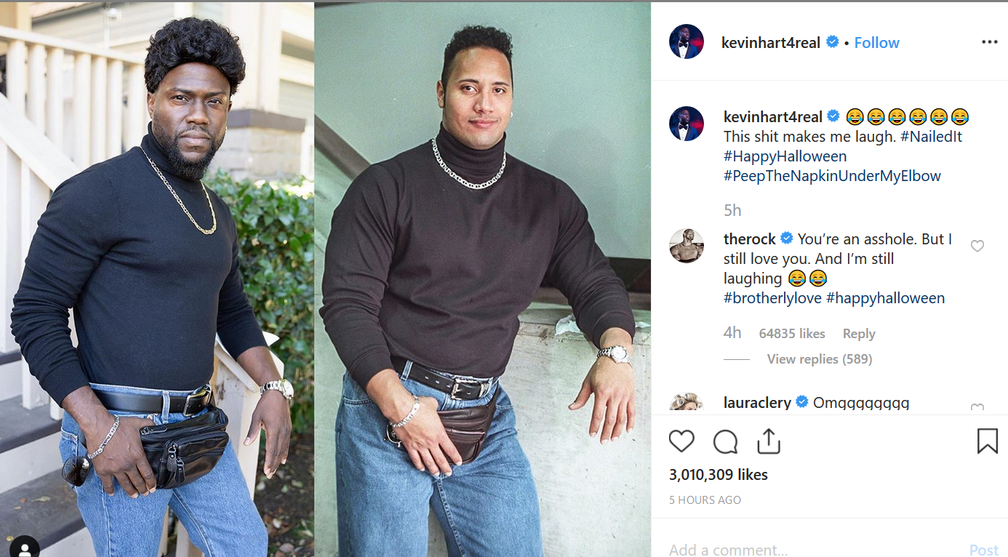
Task: Open the #PeepTheNapkinUnderMyElbow hashtag
Action: [x=832, y=176]
